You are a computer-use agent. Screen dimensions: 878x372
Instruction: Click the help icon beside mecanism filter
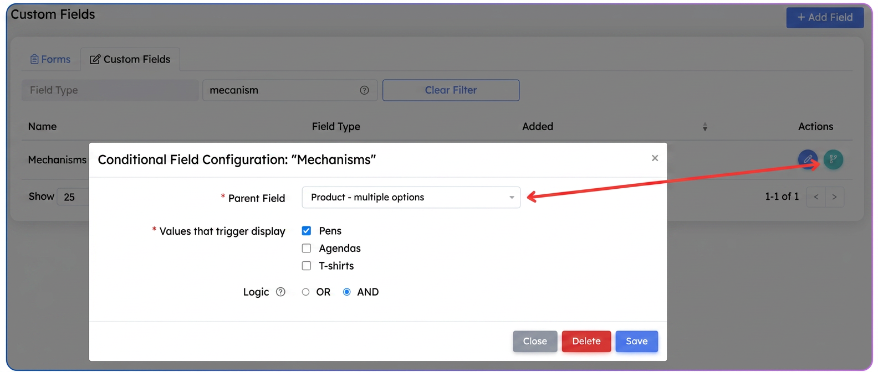click(364, 90)
